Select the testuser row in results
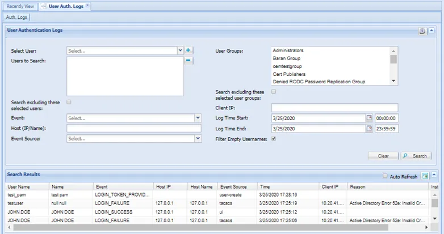This screenshot has height=234, width=444. point(217,203)
